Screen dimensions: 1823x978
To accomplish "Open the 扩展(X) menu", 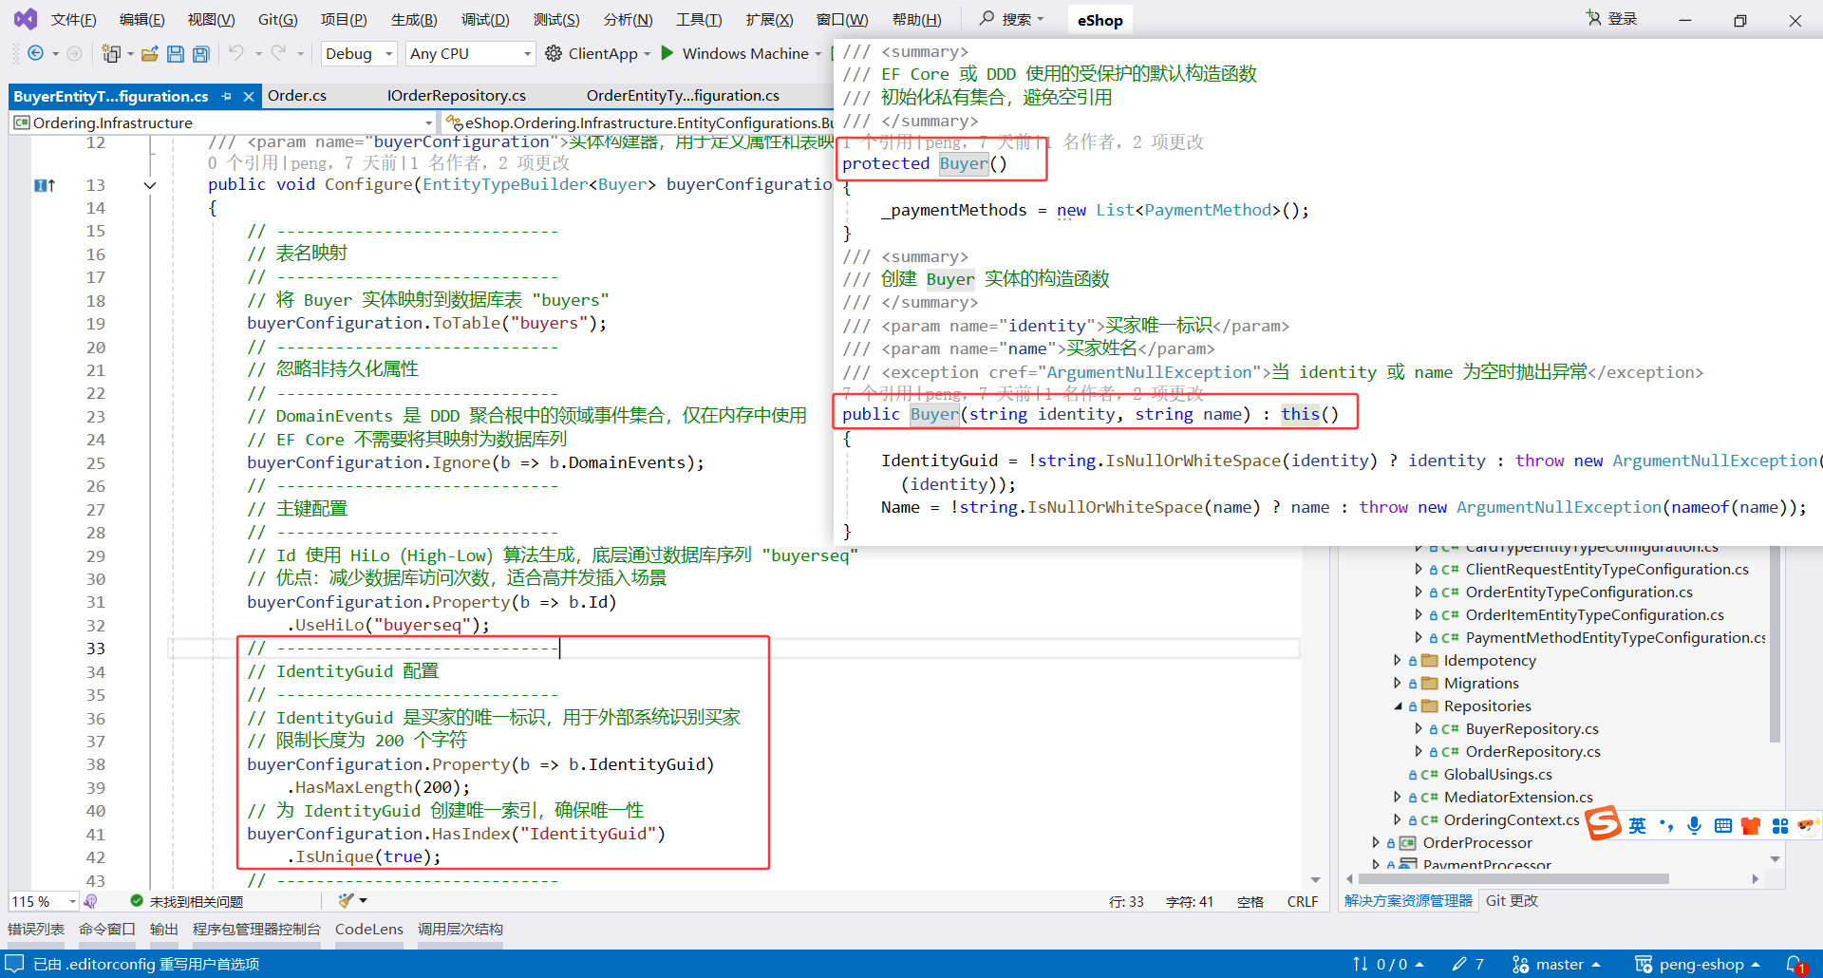I will coord(769,19).
